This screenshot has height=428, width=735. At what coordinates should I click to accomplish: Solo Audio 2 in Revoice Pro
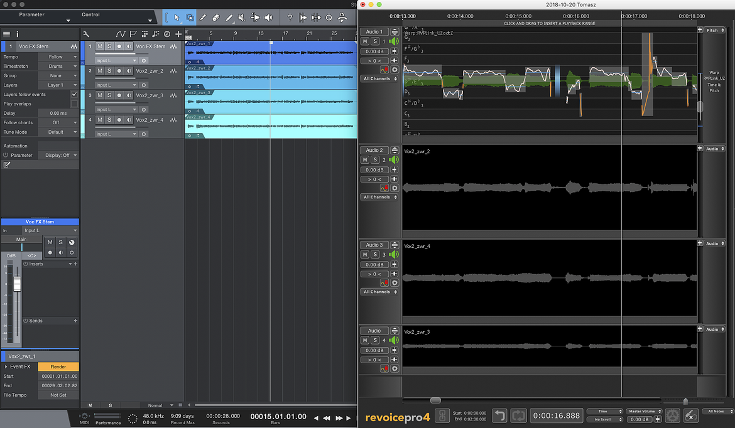pyautogui.click(x=375, y=159)
